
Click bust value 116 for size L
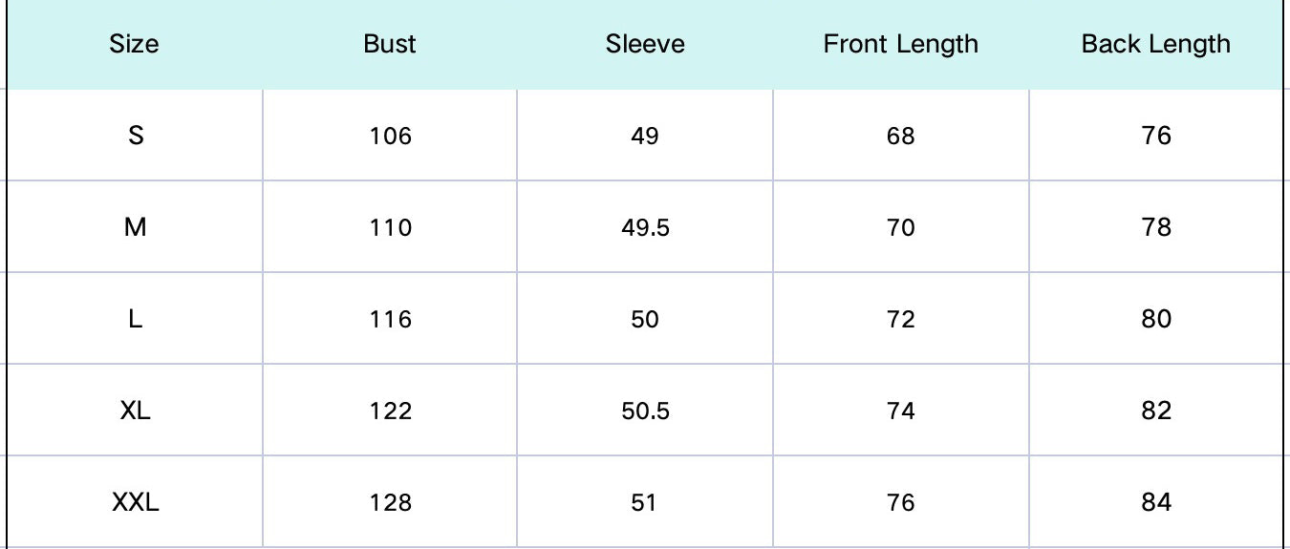coord(390,320)
